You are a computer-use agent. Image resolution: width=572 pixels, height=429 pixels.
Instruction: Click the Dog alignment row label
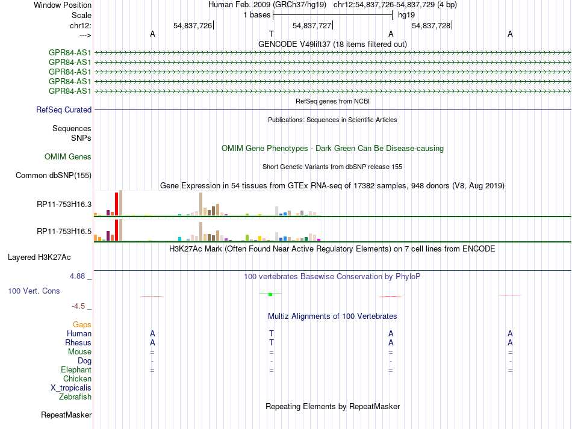pos(85,361)
